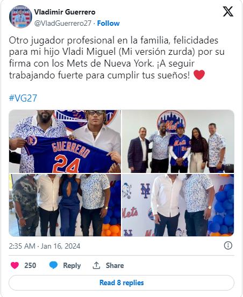Open the Vladimir Guerrero display name

(x=65, y=12)
